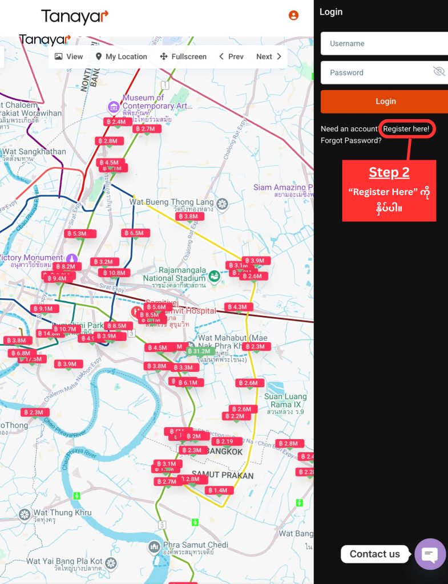Click the user account profile icon
Image resolution: width=448 pixels, height=584 pixels.
293,15
